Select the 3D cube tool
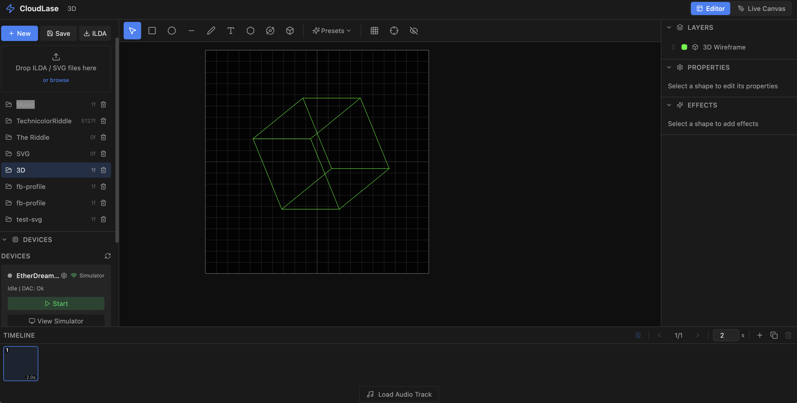The height and width of the screenshot is (403, 797). 290,31
